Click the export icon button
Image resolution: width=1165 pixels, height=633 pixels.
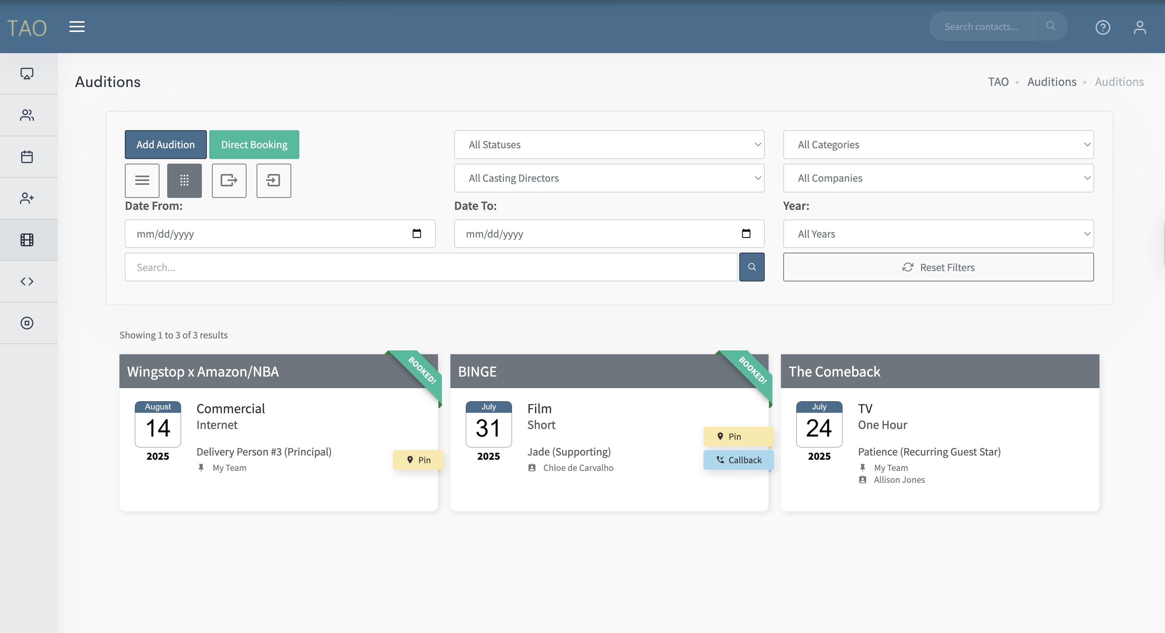(x=229, y=181)
